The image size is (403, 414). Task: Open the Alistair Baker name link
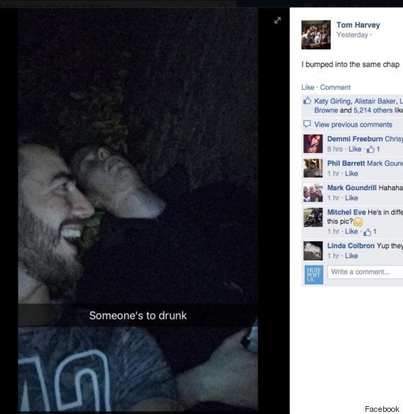pyautogui.click(x=375, y=101)
